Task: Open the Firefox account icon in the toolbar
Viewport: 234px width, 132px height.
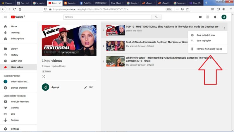Action: [x=224, y=9]
